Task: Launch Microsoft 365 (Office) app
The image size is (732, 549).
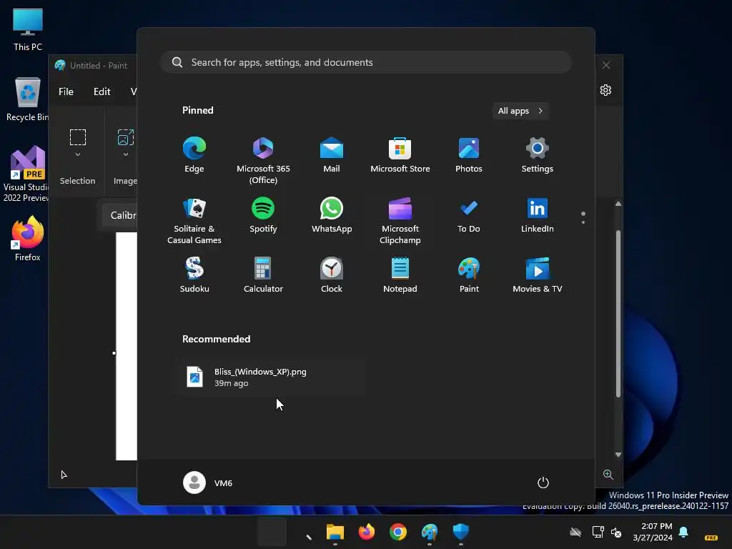Action: (x=263, y=161)
